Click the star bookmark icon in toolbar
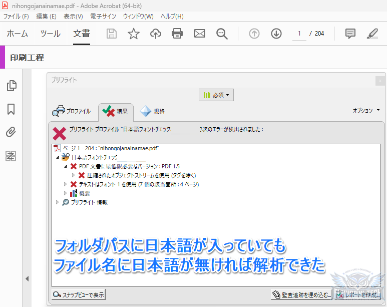387x307 pixels. pos(134,34)
